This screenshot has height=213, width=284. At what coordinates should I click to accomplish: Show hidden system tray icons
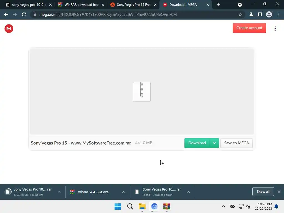[224, 206]
